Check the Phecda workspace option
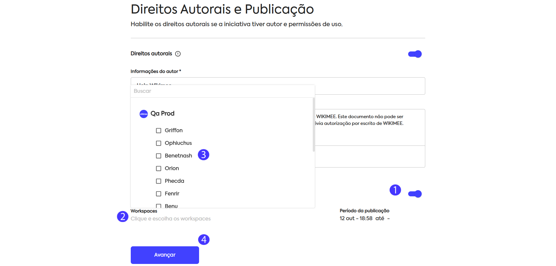556x266 pixels. [158, 181]
